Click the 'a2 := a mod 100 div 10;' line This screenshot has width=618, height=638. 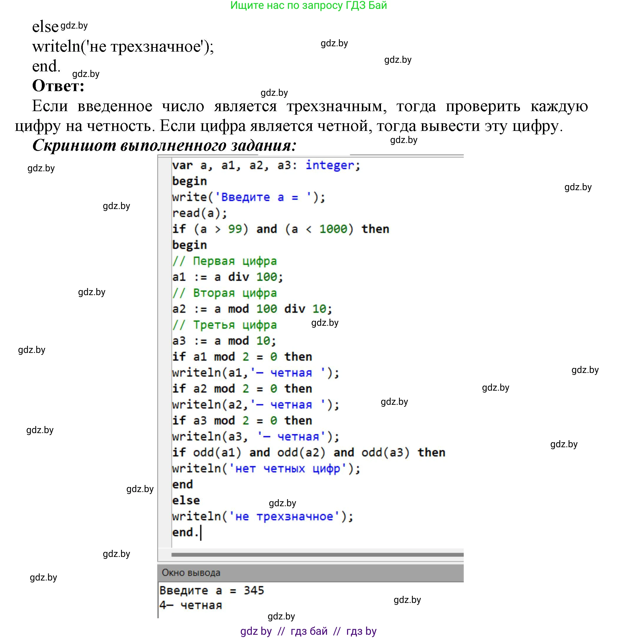click(252, 309)
